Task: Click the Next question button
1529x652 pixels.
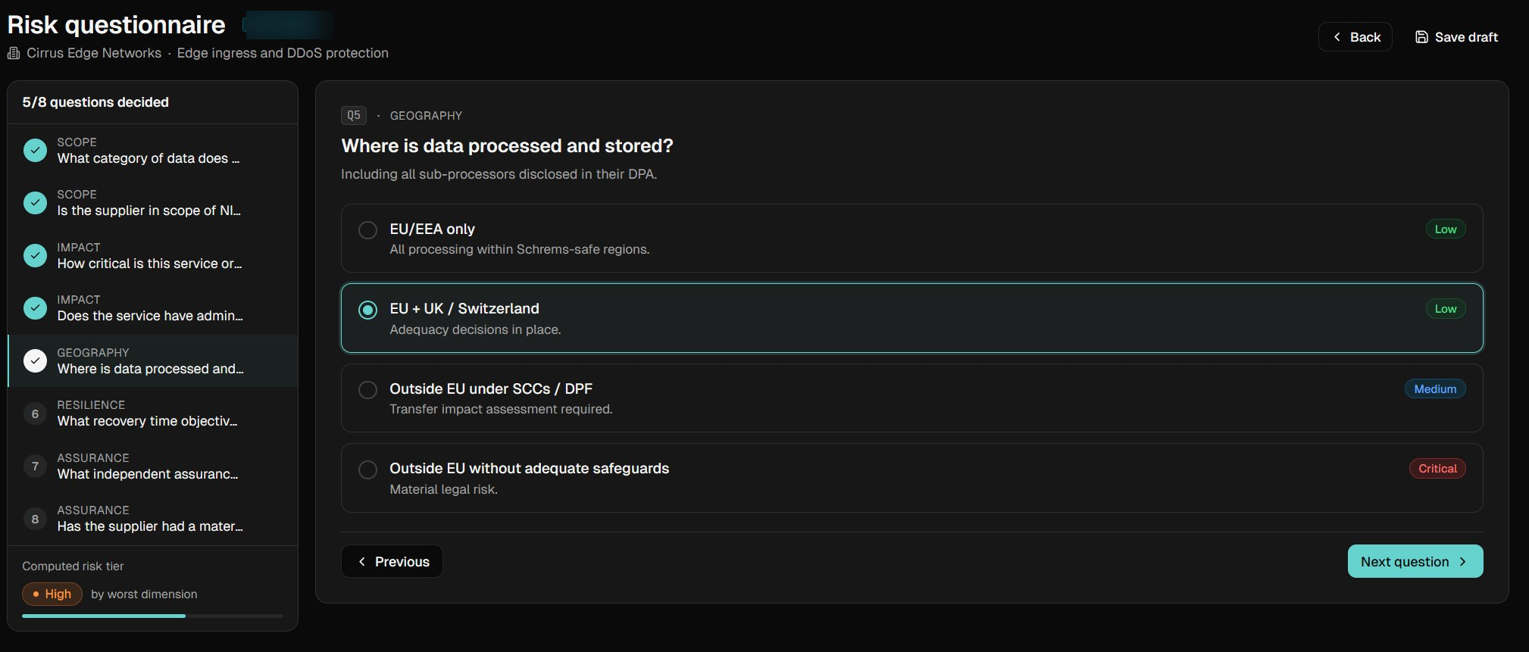Action: tap(1415, 561)
